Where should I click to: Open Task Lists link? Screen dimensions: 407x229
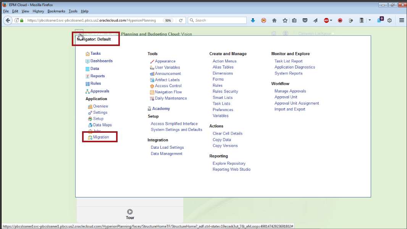[x=221, y=104]
